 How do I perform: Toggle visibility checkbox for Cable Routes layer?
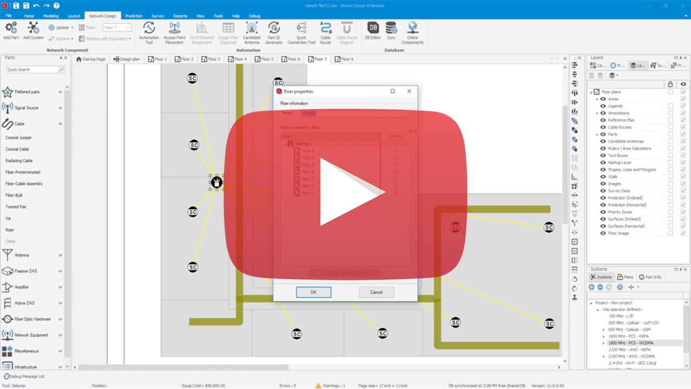click(683, 127)
